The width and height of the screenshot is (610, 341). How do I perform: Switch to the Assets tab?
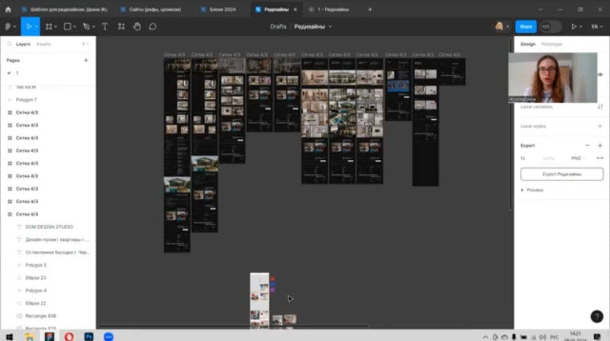coord(43,44)
